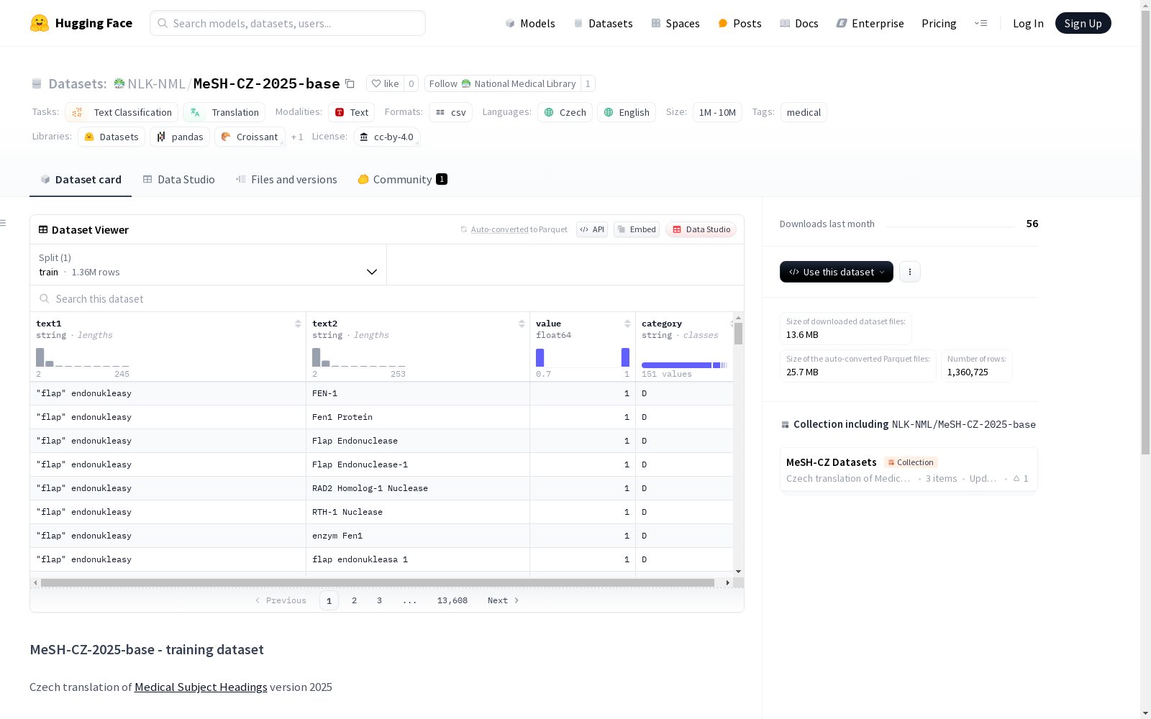
Task: Open Data Studio from viewer header
Action: click(x=701, y=229)
